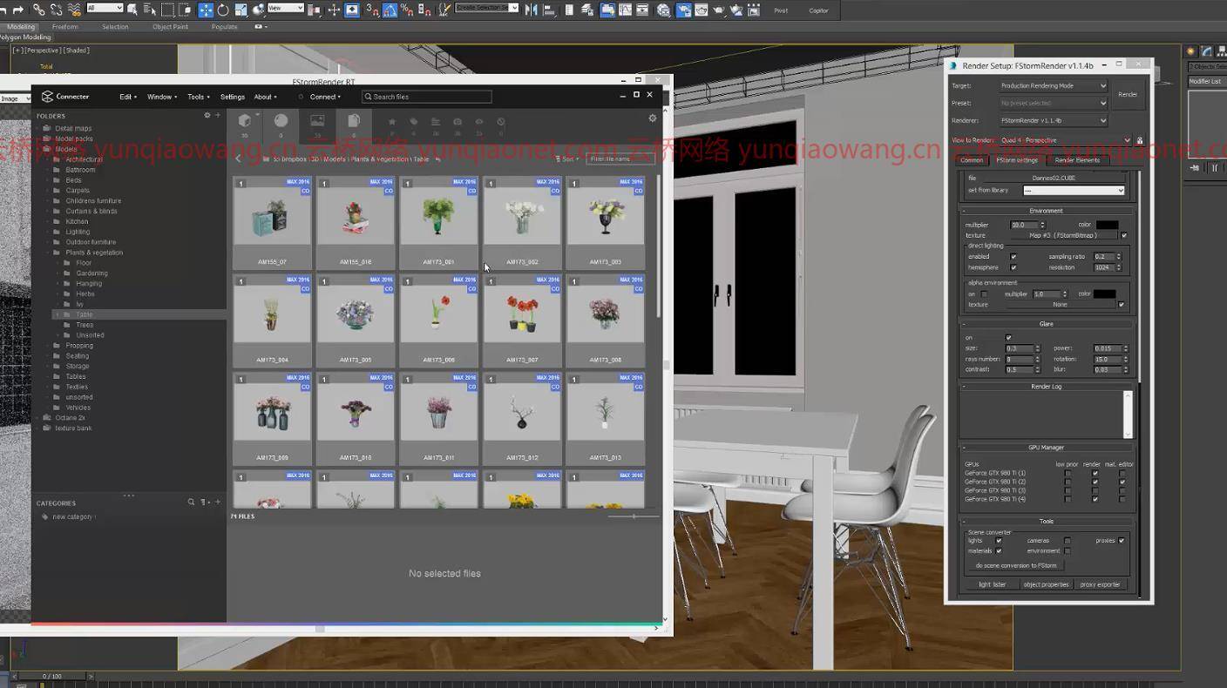Viewport: 1227px width, 688px height.
Task: Add a new folder with plus icon
Action: 218,115
